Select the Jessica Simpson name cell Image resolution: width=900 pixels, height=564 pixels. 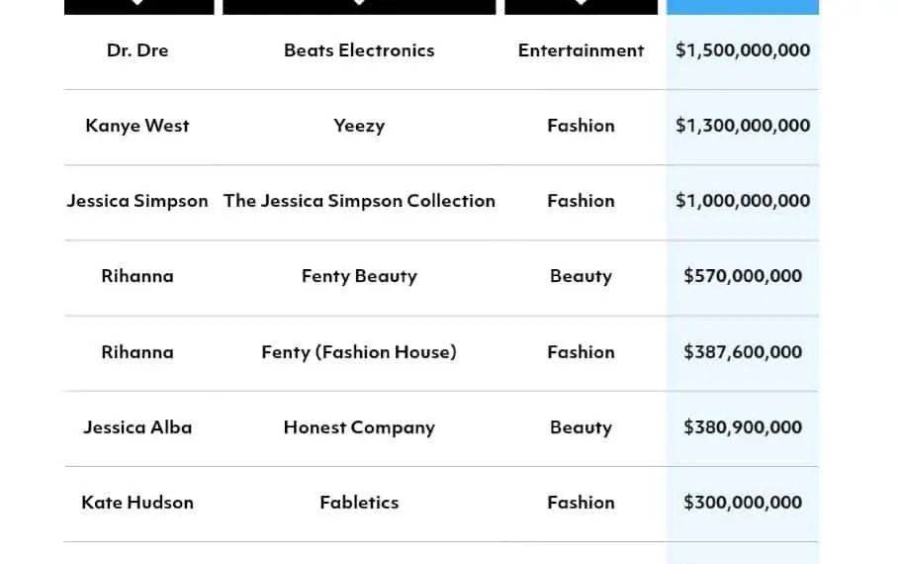pos(137,201)
